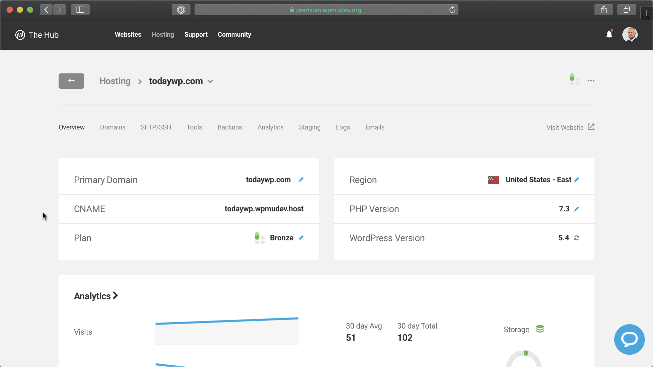
Task: Click the Visits label
Action: [x=83, y=332]
